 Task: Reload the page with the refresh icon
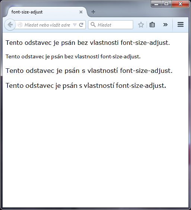pyautogui.click(x=81, y=25)
